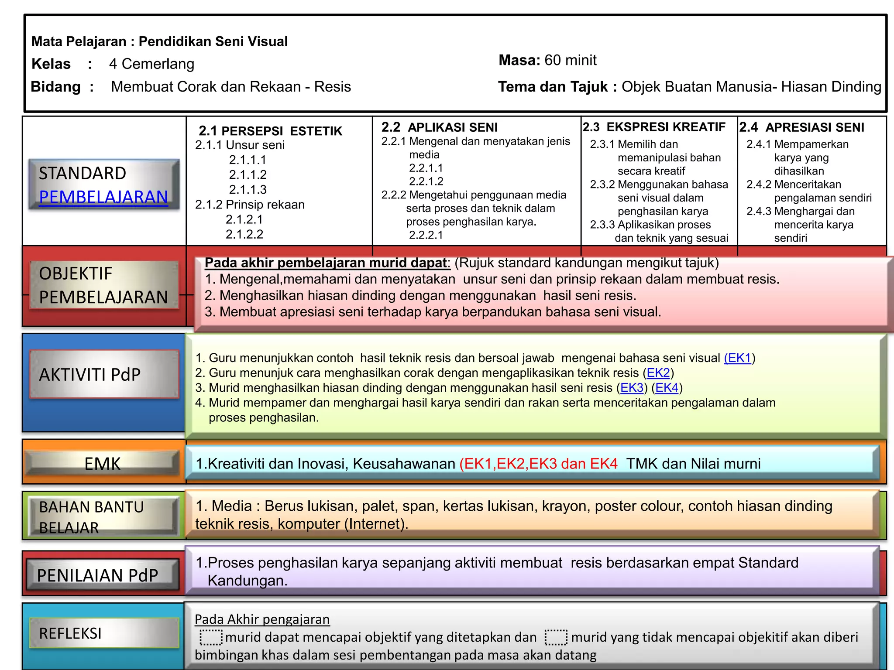Check the box before 'murid yang tidak mencapai'

point(556,637)
